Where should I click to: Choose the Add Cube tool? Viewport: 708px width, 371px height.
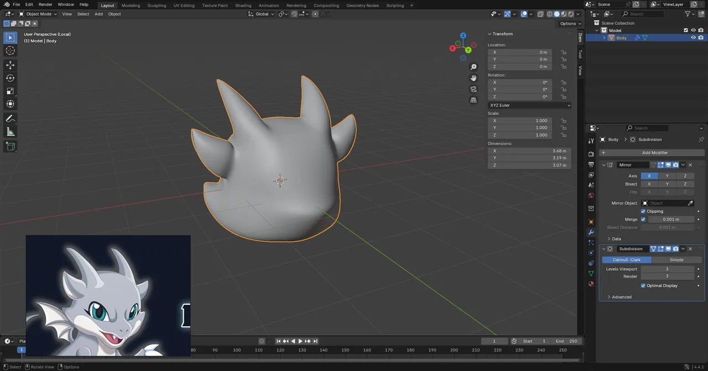coord(10,146)
